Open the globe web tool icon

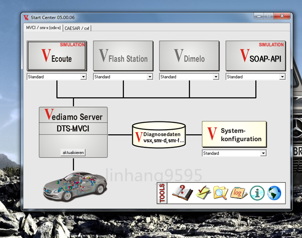tap(274, 193)
